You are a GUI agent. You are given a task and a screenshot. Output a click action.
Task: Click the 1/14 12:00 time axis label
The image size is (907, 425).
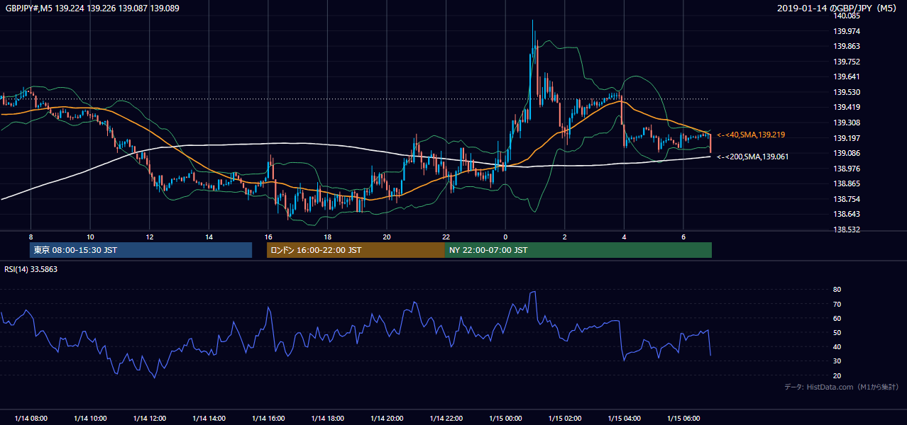pos(149,419)
